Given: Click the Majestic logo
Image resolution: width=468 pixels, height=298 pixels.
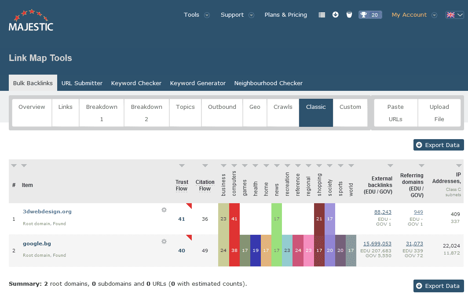Looking at the screenshot, I should (x=31, y=21).
